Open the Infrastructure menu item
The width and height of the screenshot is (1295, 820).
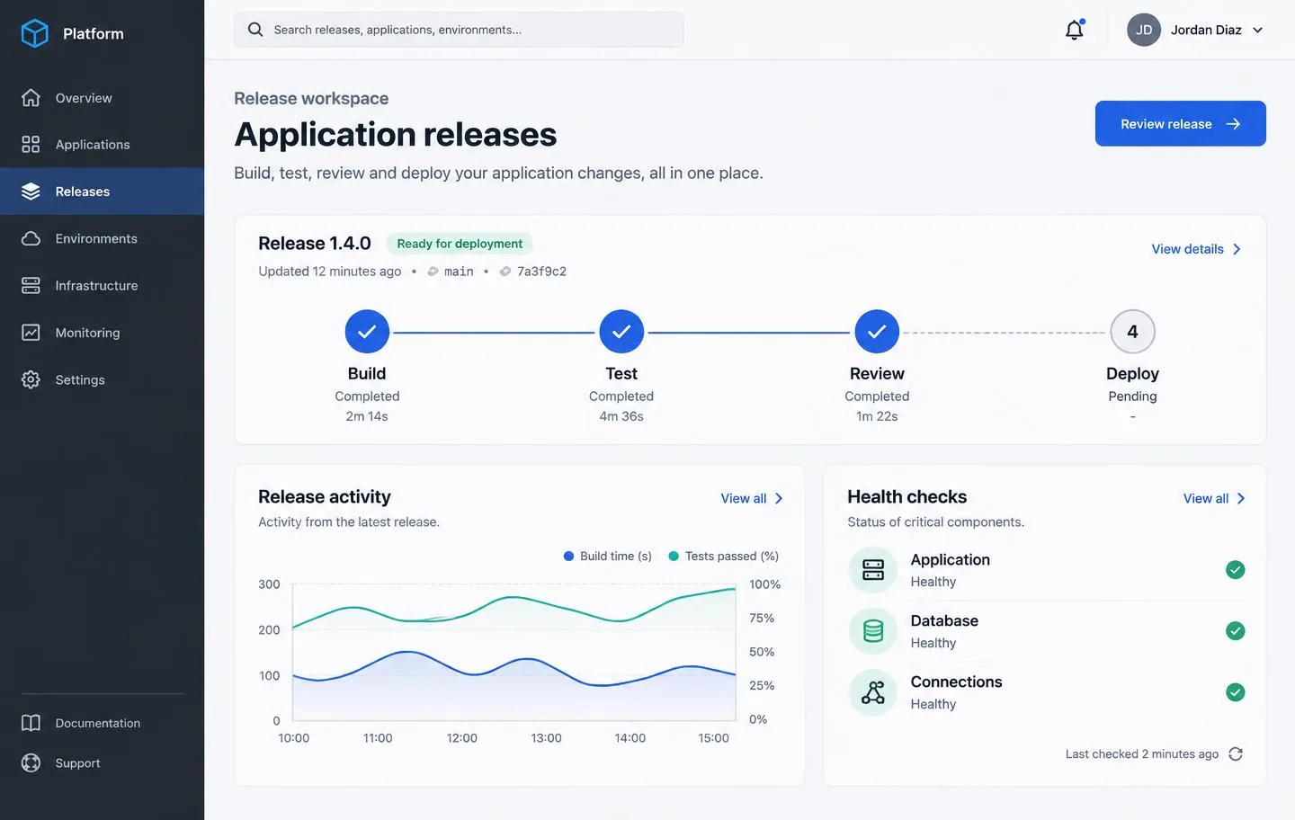(x=102, y=286)
